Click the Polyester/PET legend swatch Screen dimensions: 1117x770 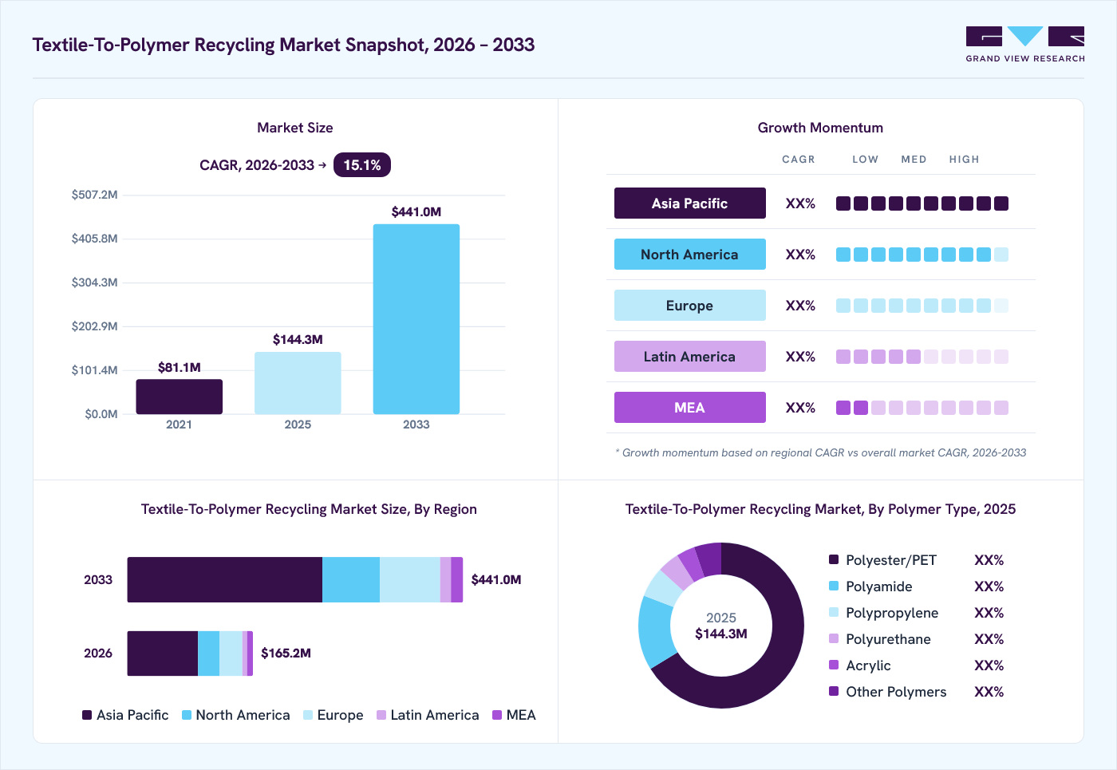coord(834,559)
